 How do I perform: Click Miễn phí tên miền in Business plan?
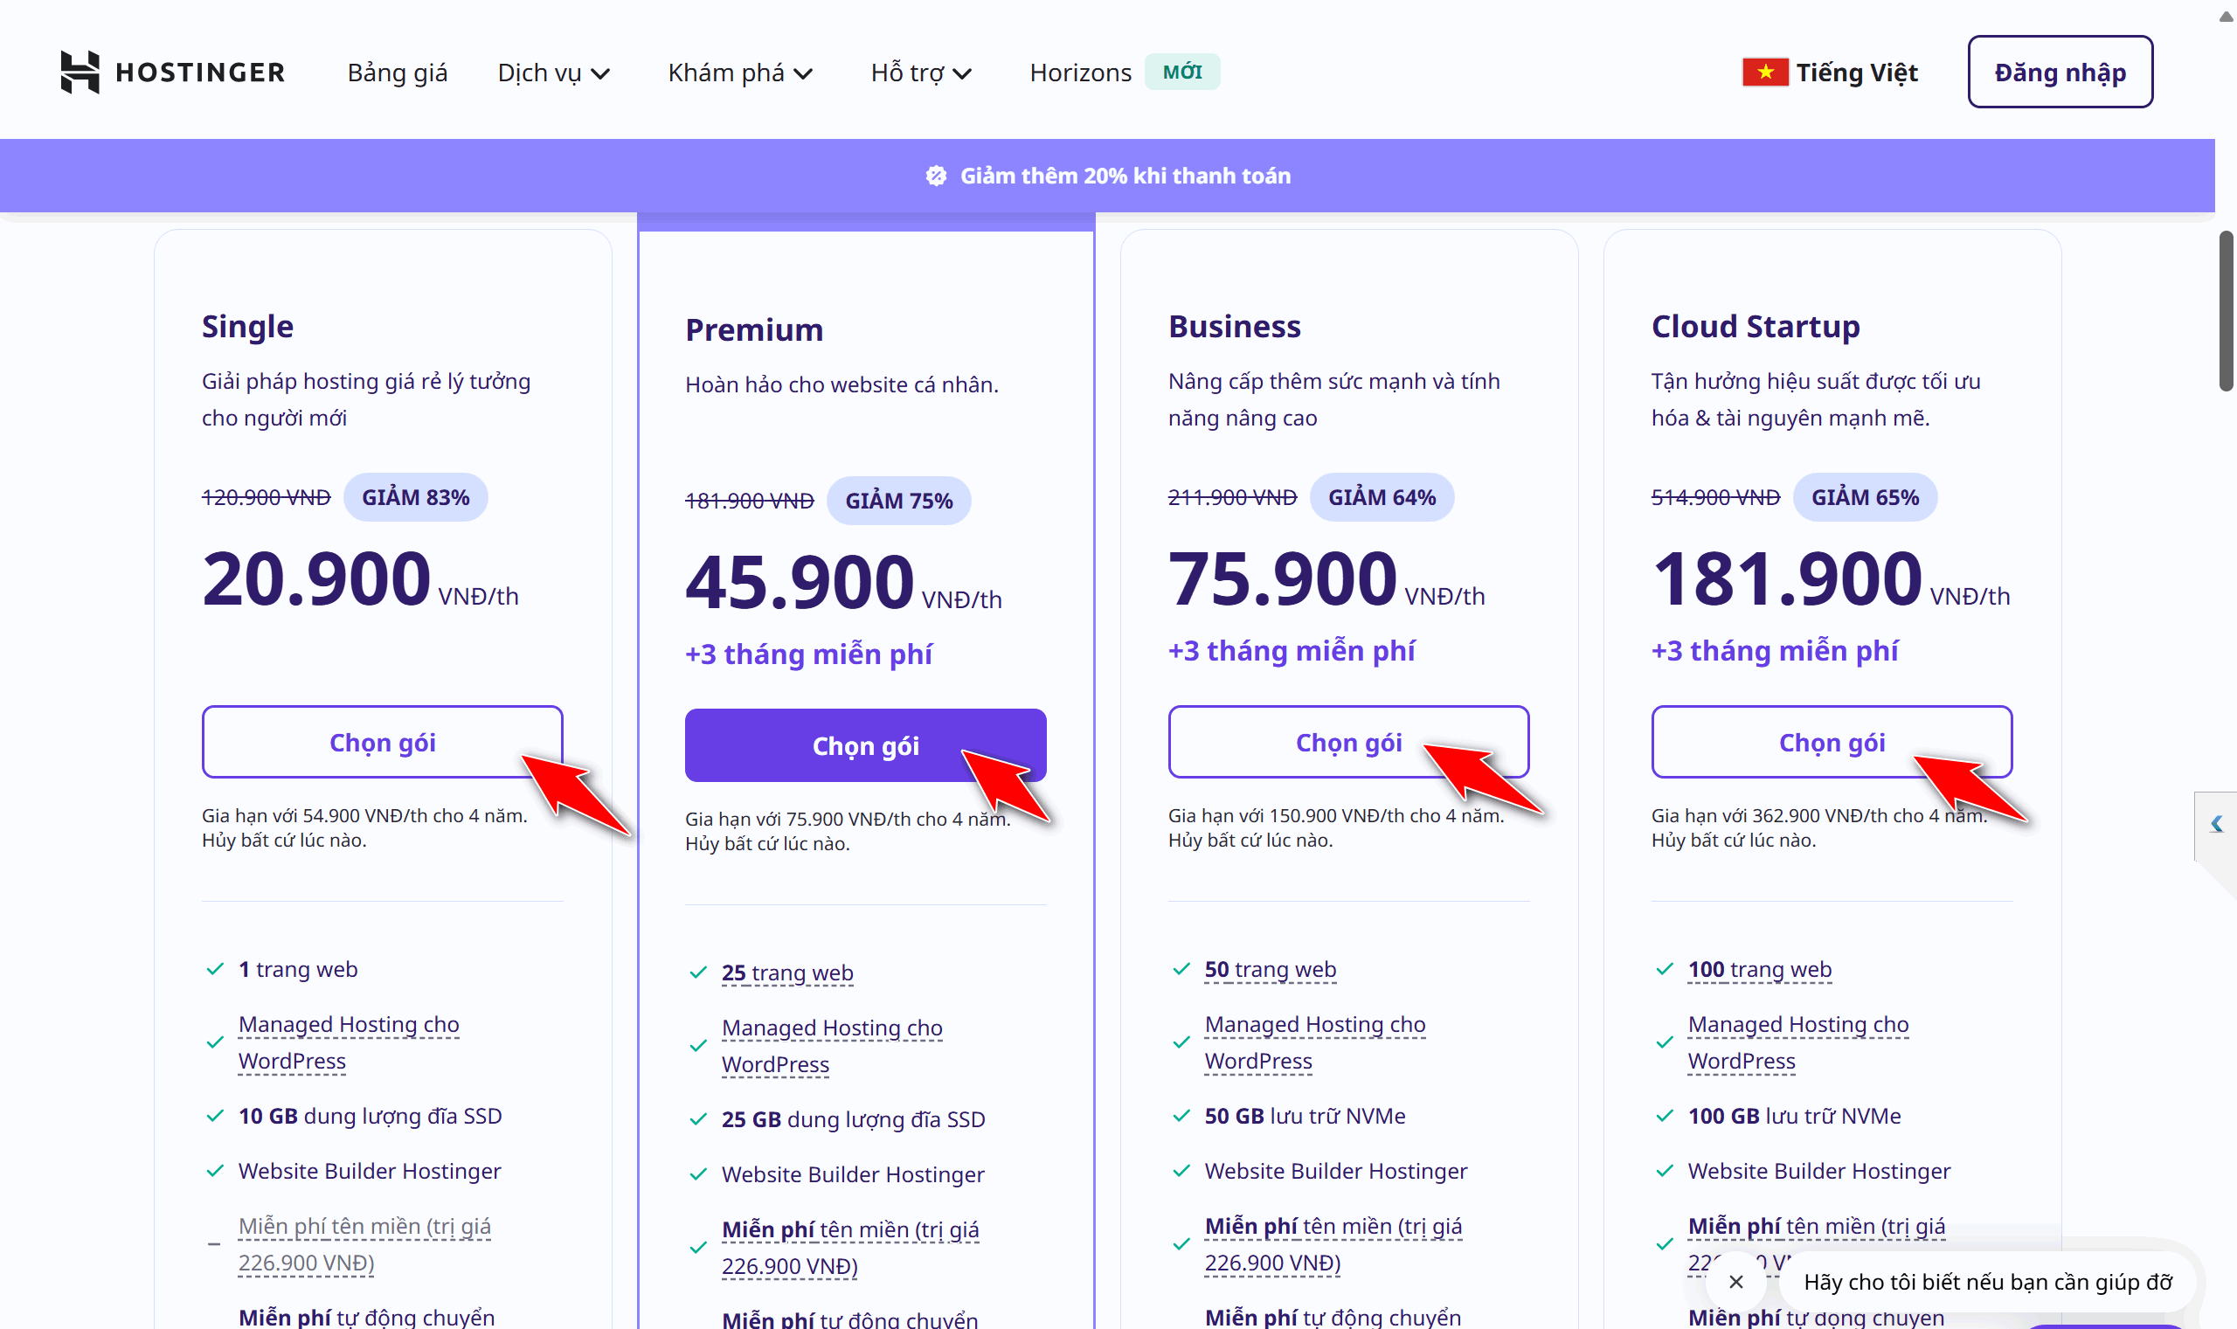click(1333, 1244)
